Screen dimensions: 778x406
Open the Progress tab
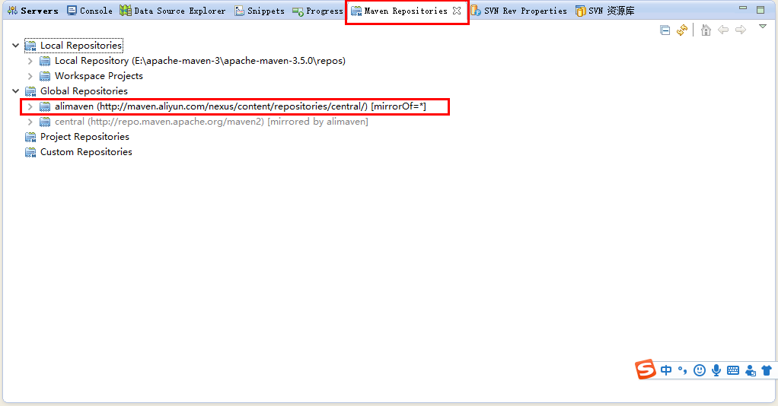317,11
